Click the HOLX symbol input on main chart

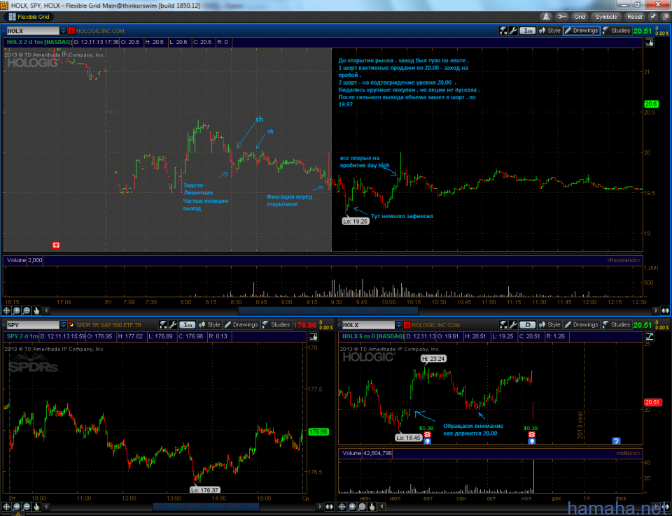click(33, 31)
